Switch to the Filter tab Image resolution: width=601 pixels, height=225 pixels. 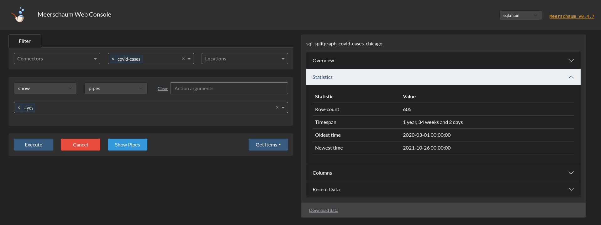(25, 41)
